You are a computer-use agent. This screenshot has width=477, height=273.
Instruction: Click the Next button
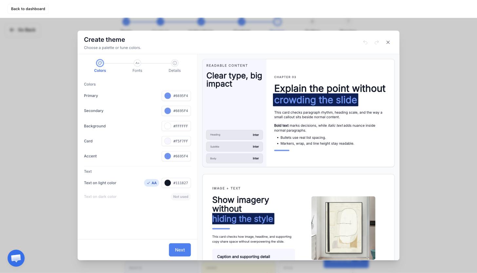[x=180, y=250]
